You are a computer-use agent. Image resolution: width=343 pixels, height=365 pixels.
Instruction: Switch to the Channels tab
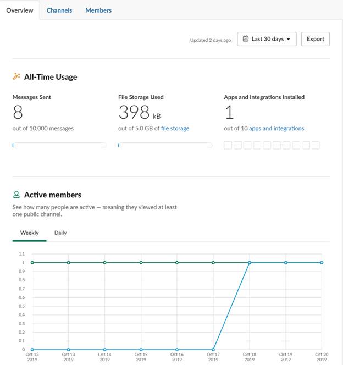[x=59, y=10]
